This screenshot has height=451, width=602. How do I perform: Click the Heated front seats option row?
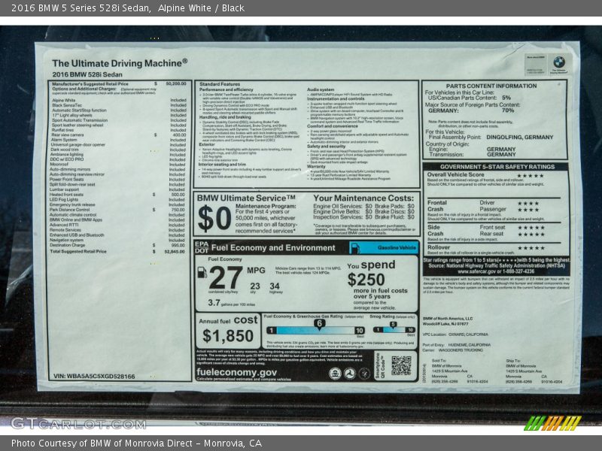click(118, 195)
